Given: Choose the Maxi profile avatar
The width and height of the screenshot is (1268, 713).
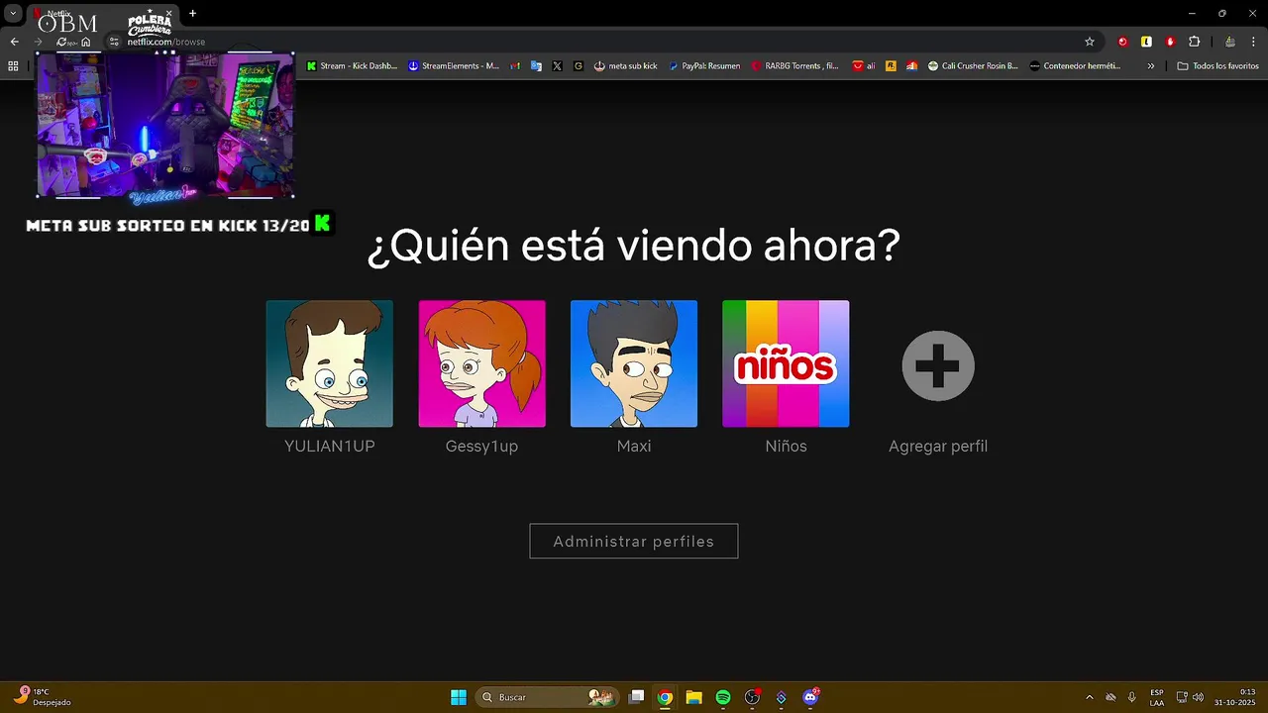Looking at the screenshot, I should pyautogui.click(x=634, y=363).
